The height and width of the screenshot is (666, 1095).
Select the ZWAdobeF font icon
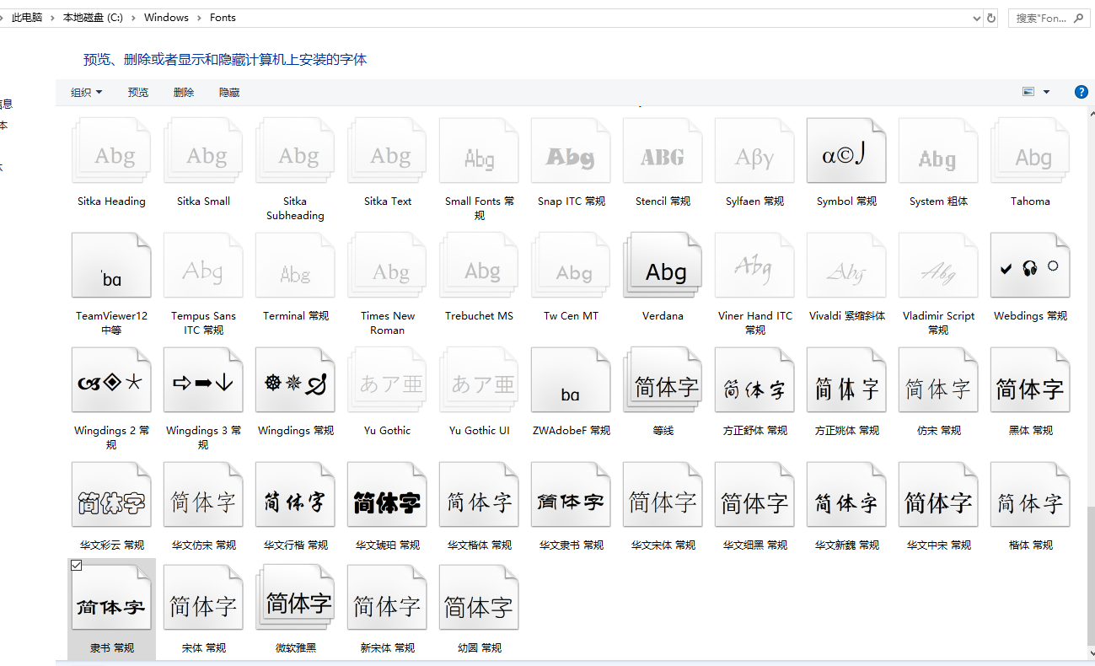coord(571,380)
